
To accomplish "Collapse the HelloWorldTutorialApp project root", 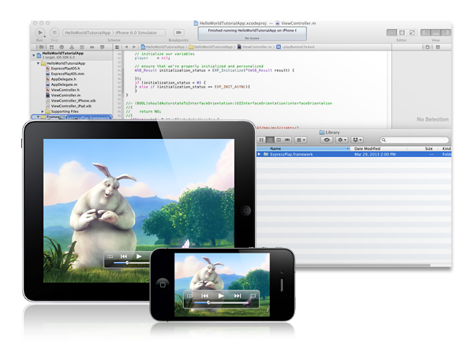I will click(x=34, y=55).
